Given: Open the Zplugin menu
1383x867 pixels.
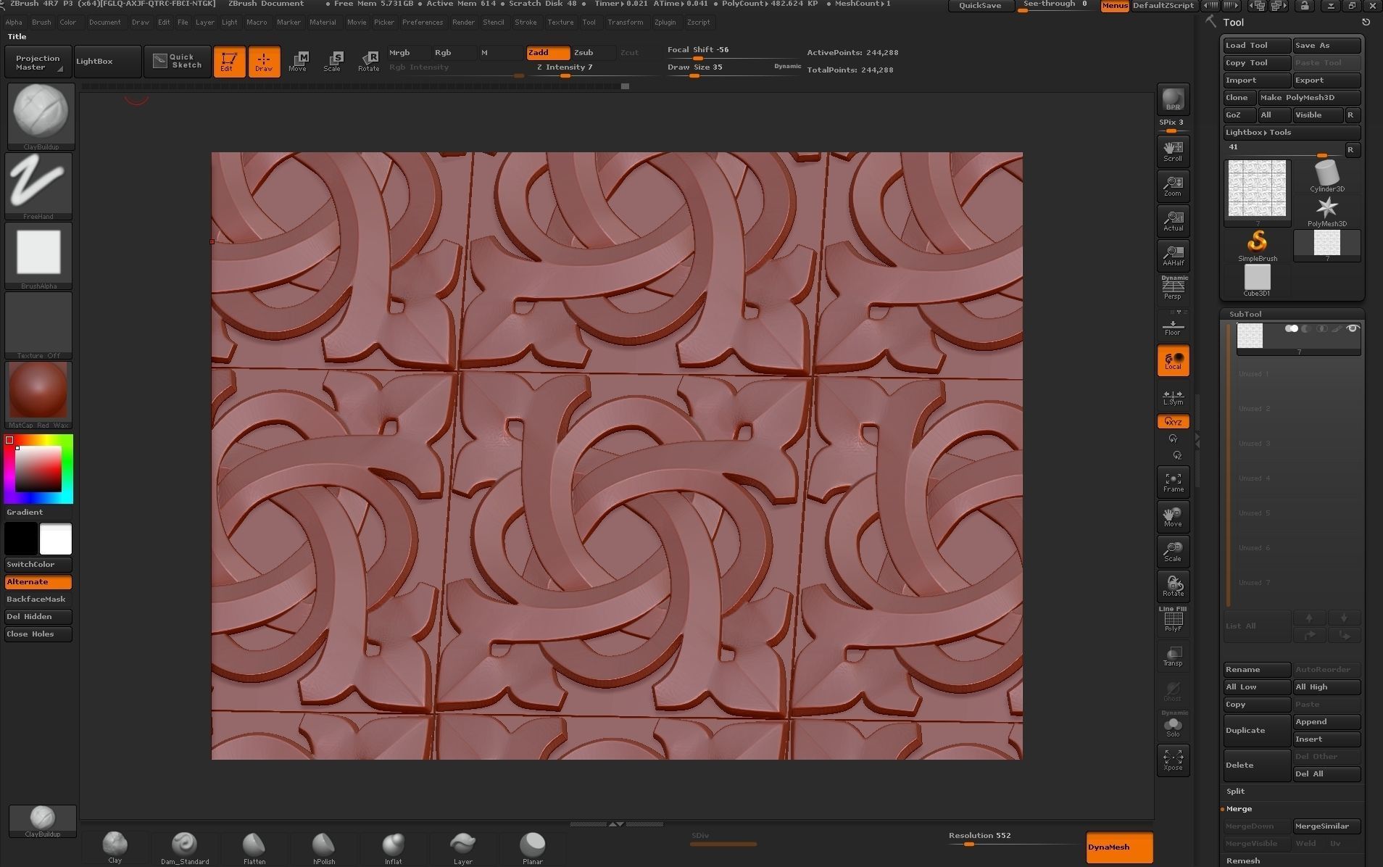Looking at the screenshot, I should pyautogui.click(x=665, y=22).
